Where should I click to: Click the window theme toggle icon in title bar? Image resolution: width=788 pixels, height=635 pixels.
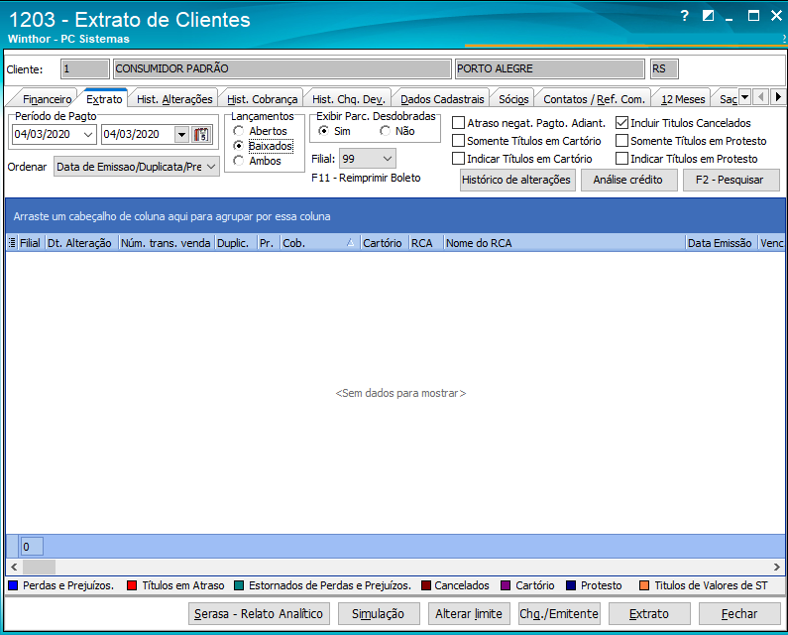pyautogui.click(x=708, y=16)
